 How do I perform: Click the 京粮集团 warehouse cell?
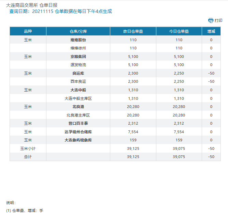tap(78, 57)
